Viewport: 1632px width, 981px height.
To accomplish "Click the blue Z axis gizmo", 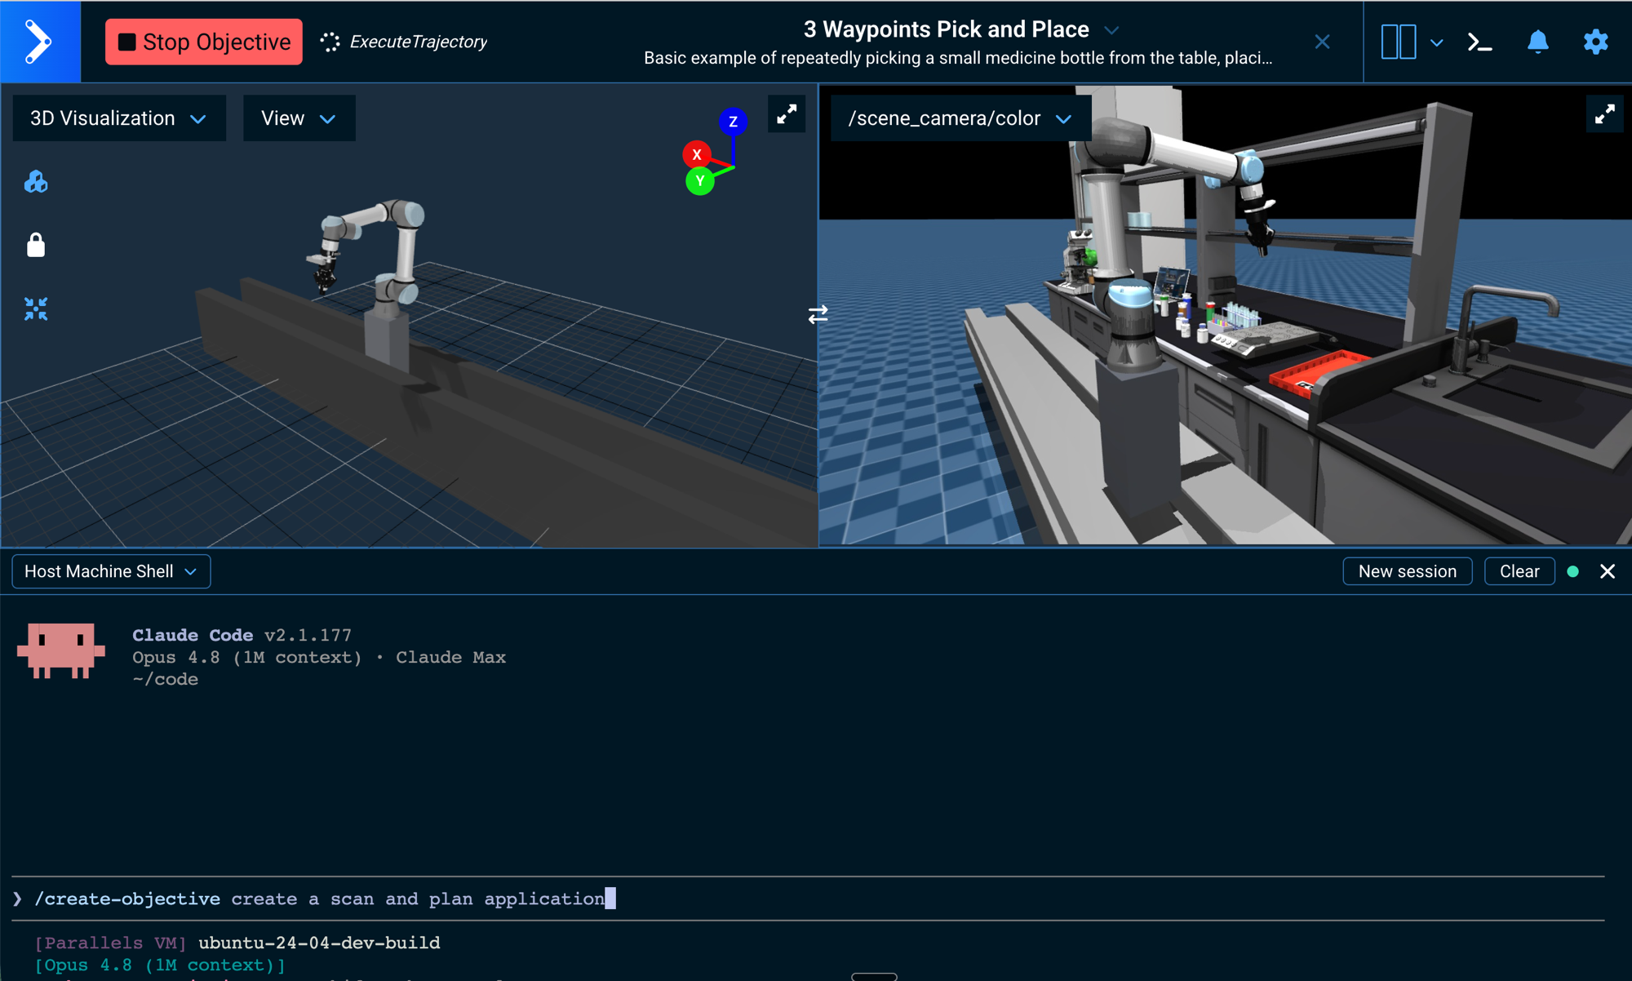I will [733, 122].
